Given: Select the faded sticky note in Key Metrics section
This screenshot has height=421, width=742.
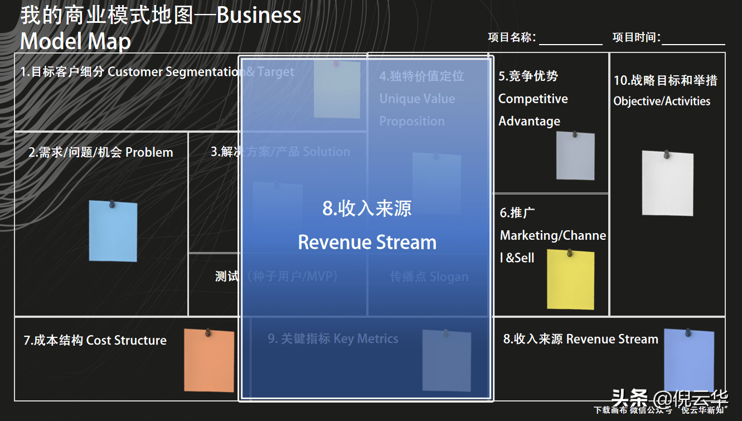Looking at the screenshot, I should tap(447, 360).
